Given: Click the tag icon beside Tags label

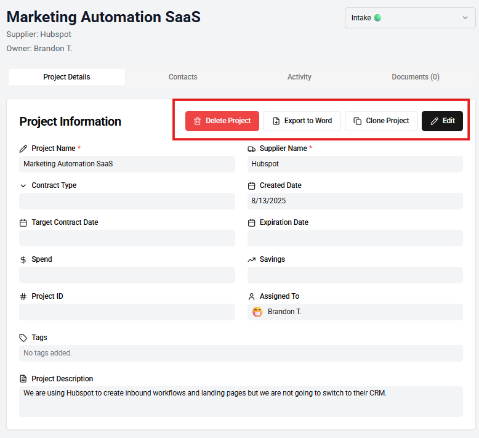Looking at the screenshot, I should coord(23,338).
